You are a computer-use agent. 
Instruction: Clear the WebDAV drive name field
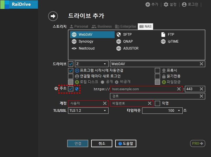(201, 64)
